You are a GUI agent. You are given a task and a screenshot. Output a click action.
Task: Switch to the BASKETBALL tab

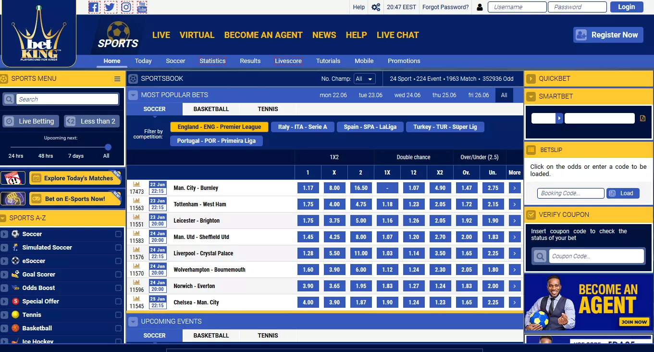(x=211, y=109)
